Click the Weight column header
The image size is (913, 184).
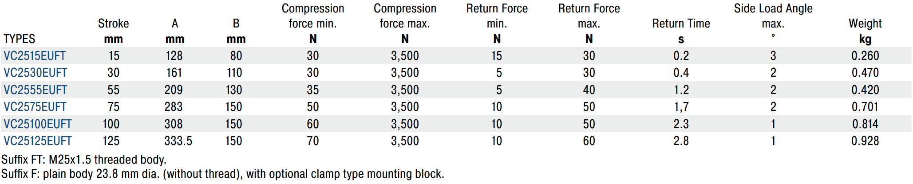click(x=865, y=23)
